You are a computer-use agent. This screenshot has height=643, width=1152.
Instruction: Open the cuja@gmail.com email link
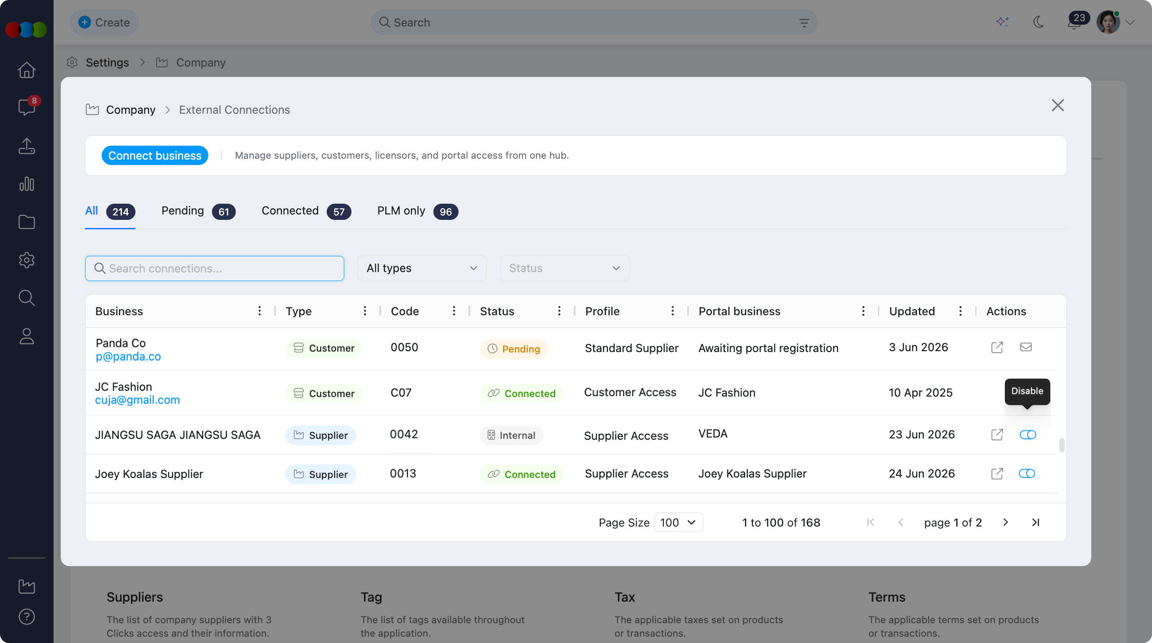click(137, 400)
